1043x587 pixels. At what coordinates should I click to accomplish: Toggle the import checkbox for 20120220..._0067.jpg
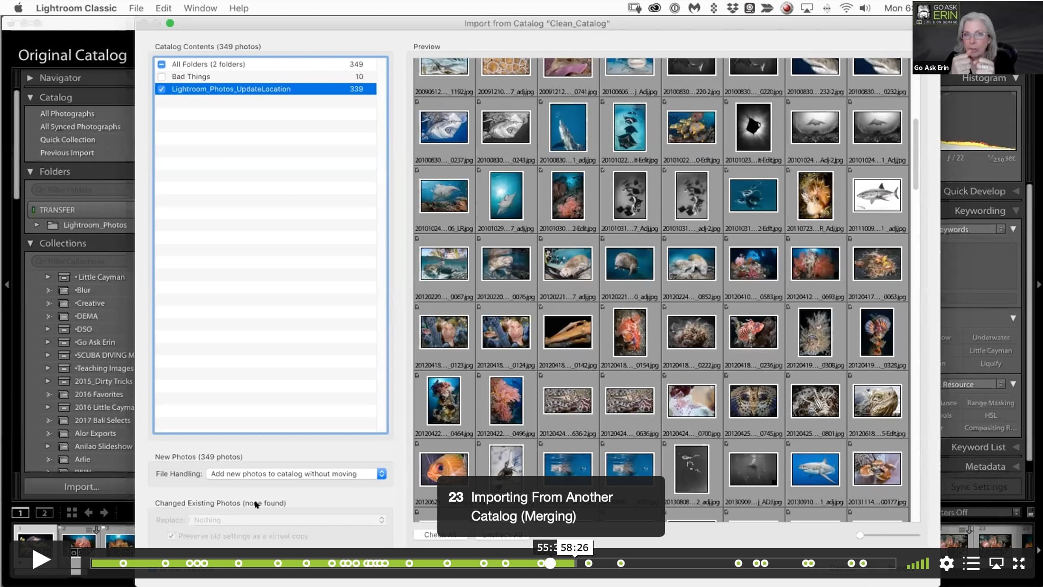[417, 238]
